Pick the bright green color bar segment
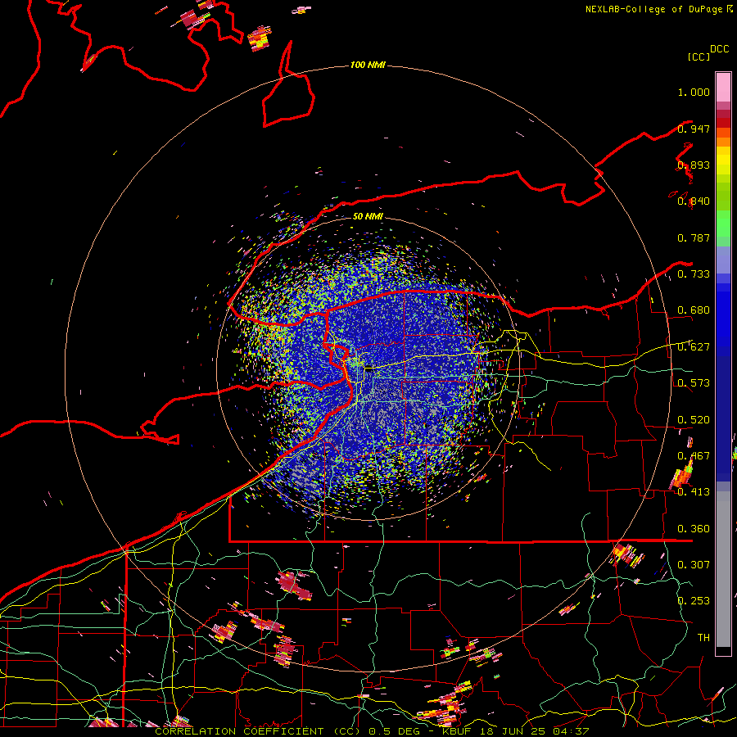 pyautogui.click(x=723, y=224)
